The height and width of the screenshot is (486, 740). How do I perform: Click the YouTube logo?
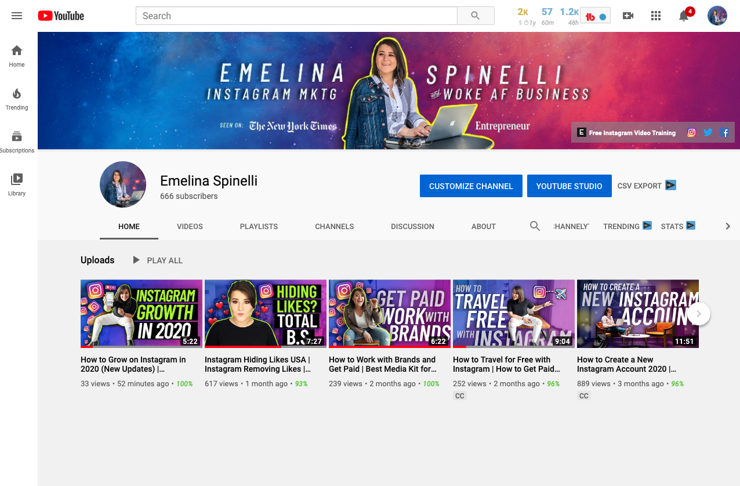click(61, 16)
